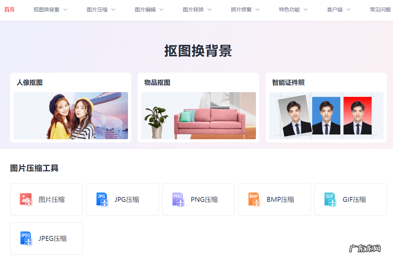The width and height of the screenshot is (393, 258).
Task: Click the ID photo preview image
Action: tap(326, 116)
